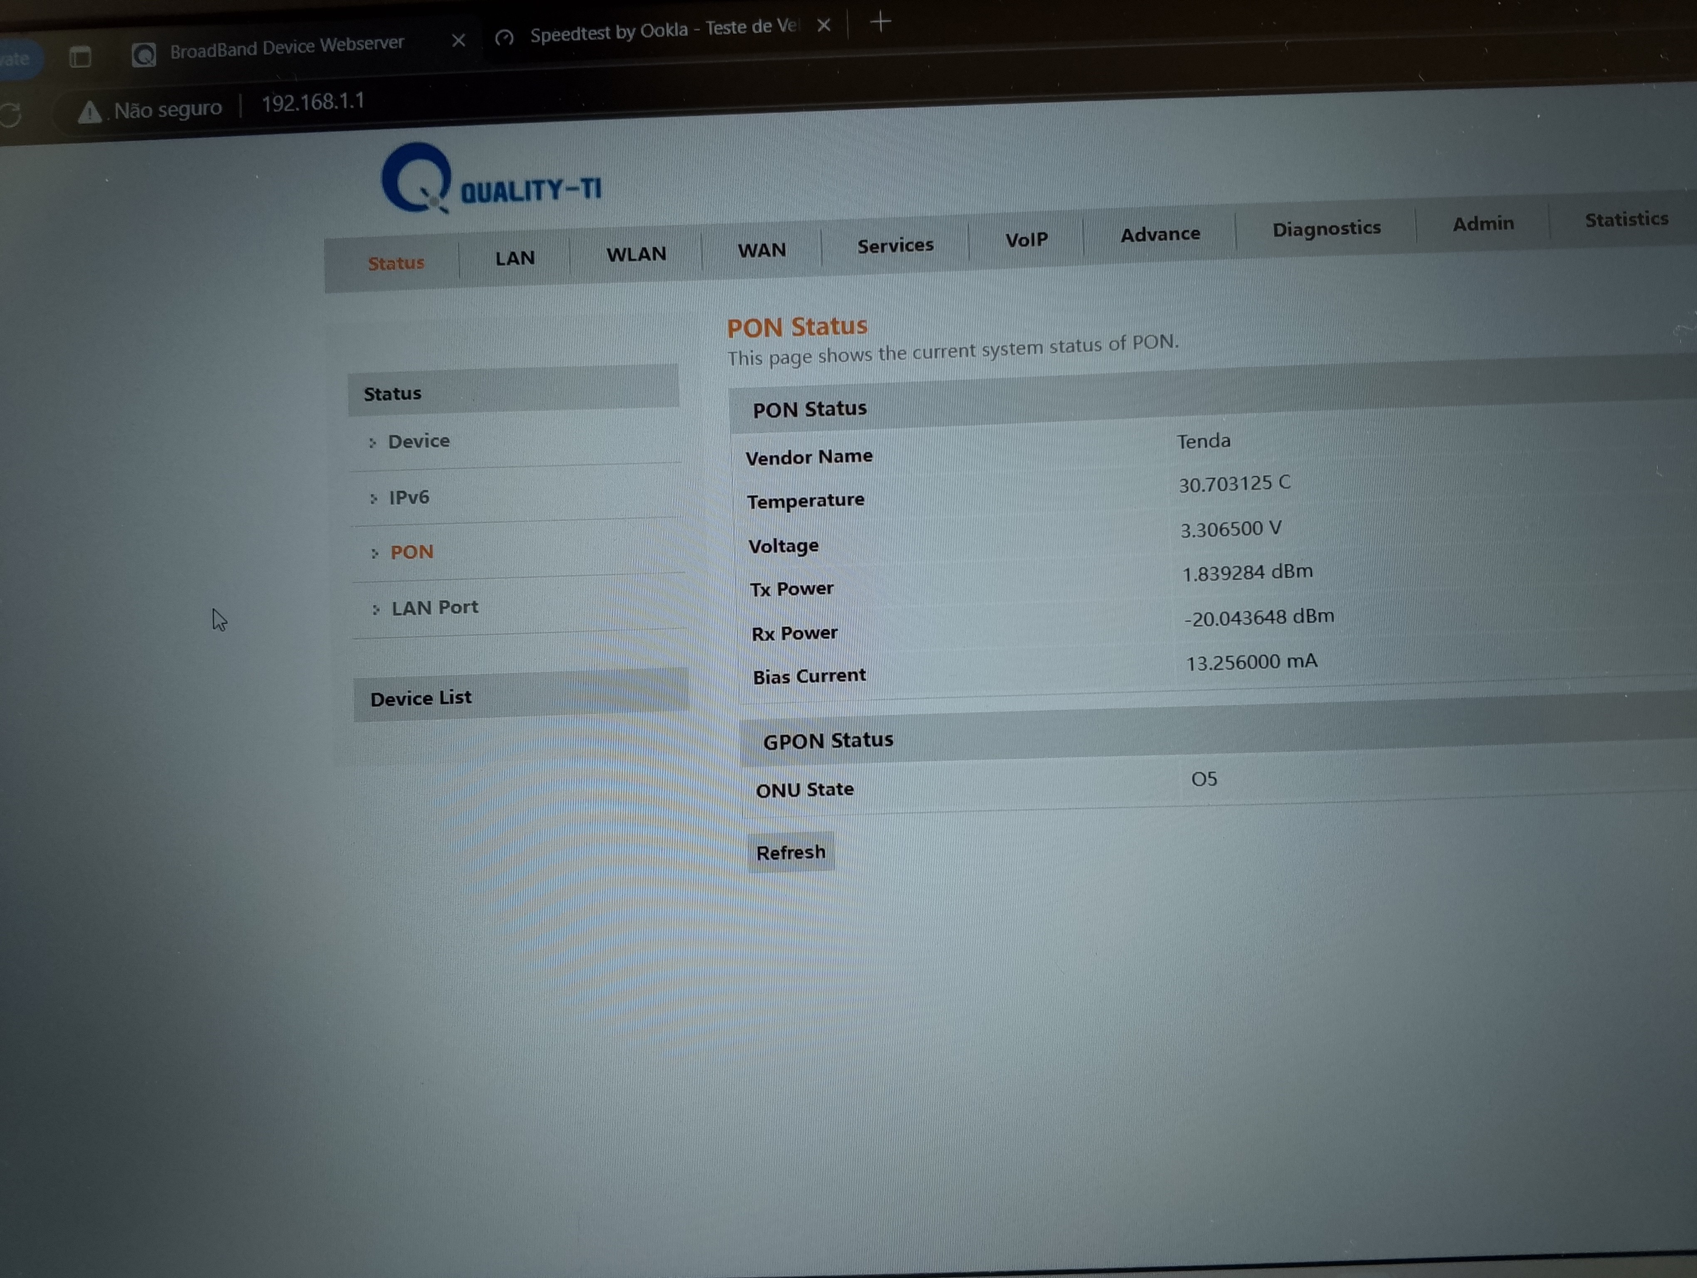This screenshot has width=1697, height=1278.
Task: Open the WLAN menu tab
Action: click(x=636, y=254)
